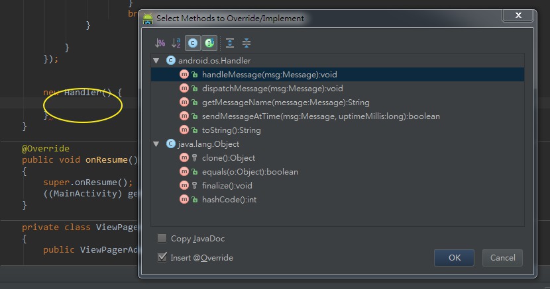Click the sort by percent icon
The height and width of the screenshot is (289, 550).
160,43
